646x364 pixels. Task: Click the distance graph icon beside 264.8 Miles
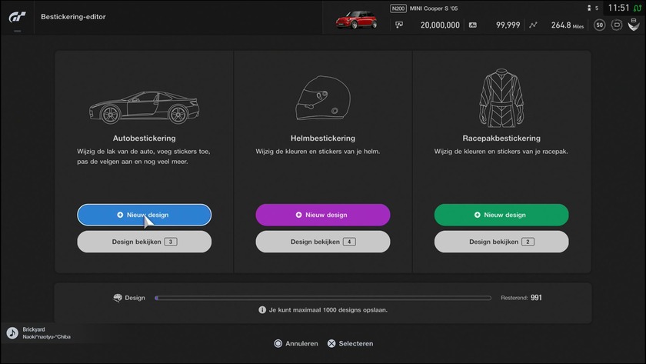click(x=533, y=25)
